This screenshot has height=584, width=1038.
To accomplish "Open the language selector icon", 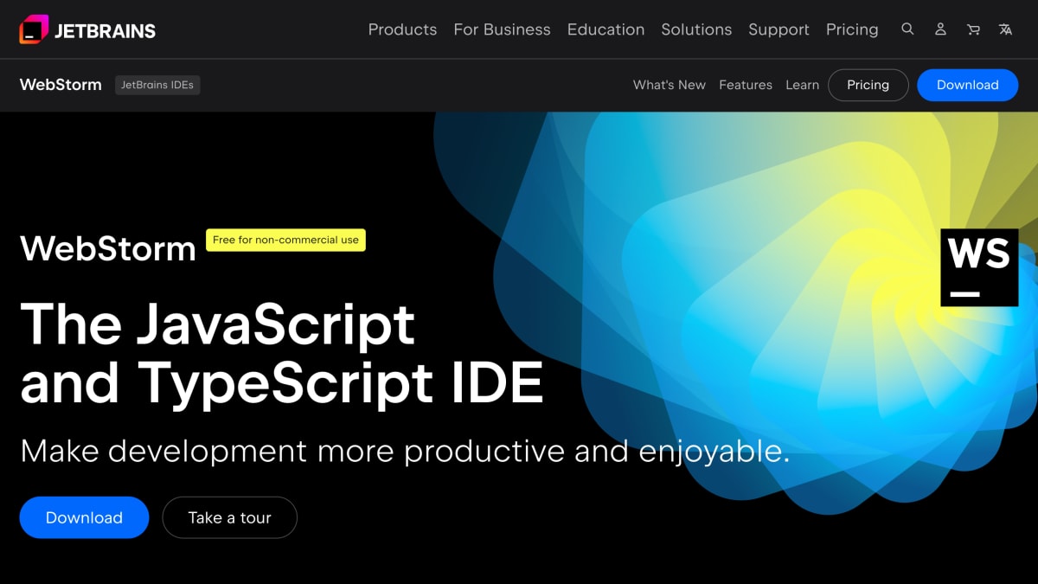I will pyautogui.click(x=1005, y=29).
